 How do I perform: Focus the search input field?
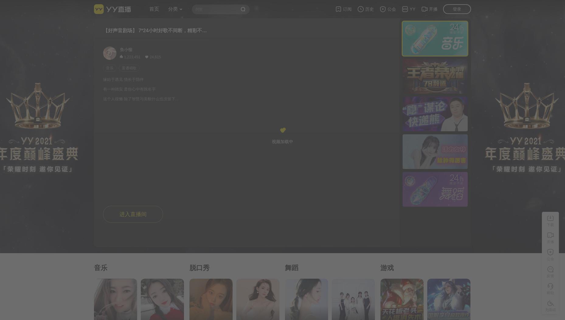(216, 9)
